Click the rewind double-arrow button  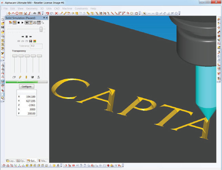pos(23,37)
